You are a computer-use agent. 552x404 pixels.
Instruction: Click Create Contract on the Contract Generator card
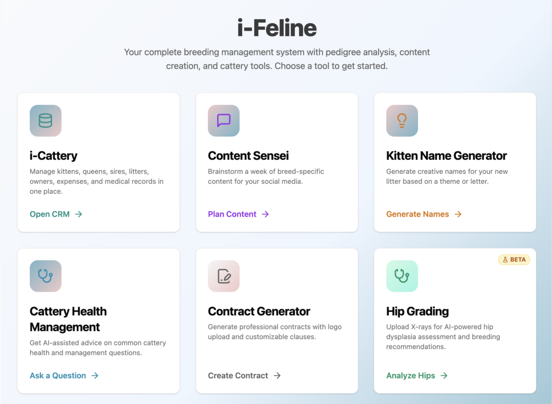coord(238,375)
